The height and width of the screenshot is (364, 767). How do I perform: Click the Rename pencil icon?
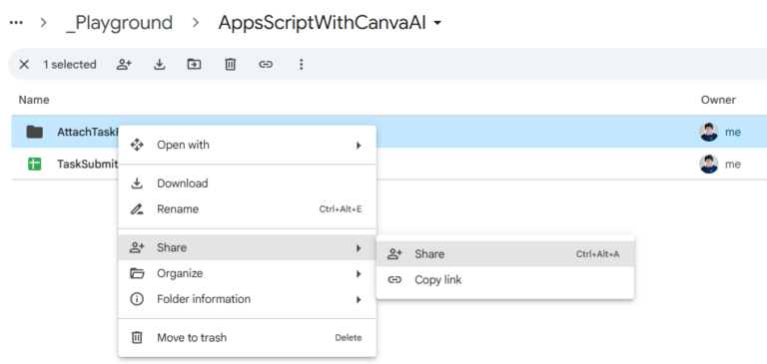click(137, 209)
